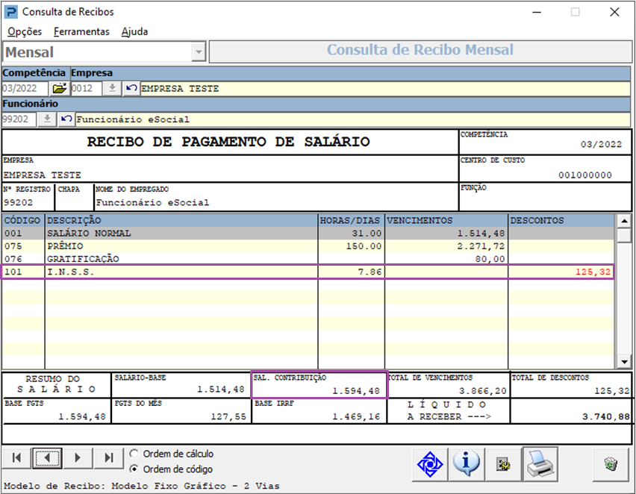Print the receipt with printer icon
This screenshot has width=636, height=494.
click(x=540, y=464)
